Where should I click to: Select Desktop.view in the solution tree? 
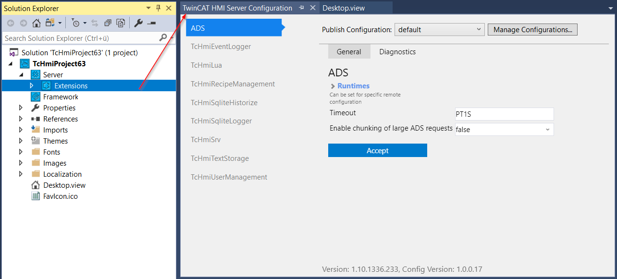(64, 185)
